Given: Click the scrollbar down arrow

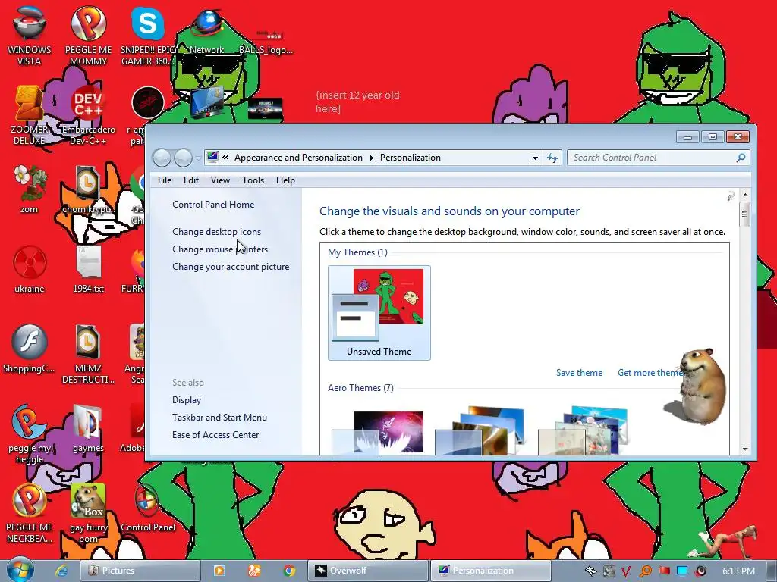Looking at the screenshot, I should [x=745, y=449].
